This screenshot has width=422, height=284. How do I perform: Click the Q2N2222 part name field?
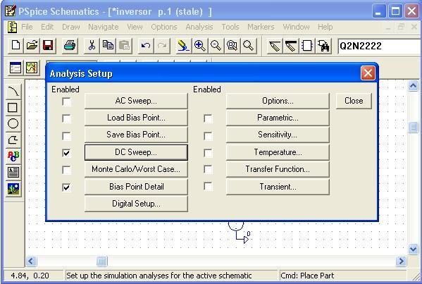[380, 46]
